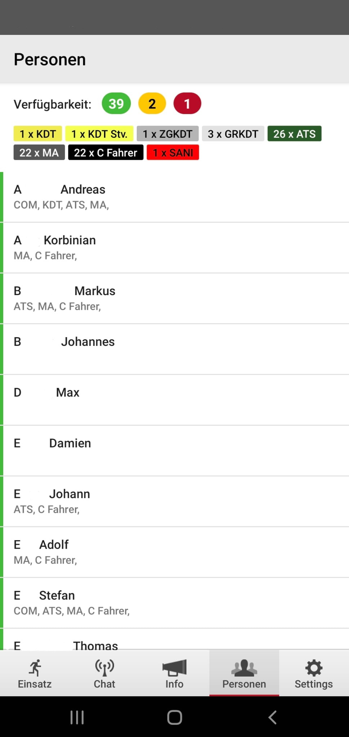
Task: Toggle the 26 x ATS filter tag
Action: click(294, 134)
